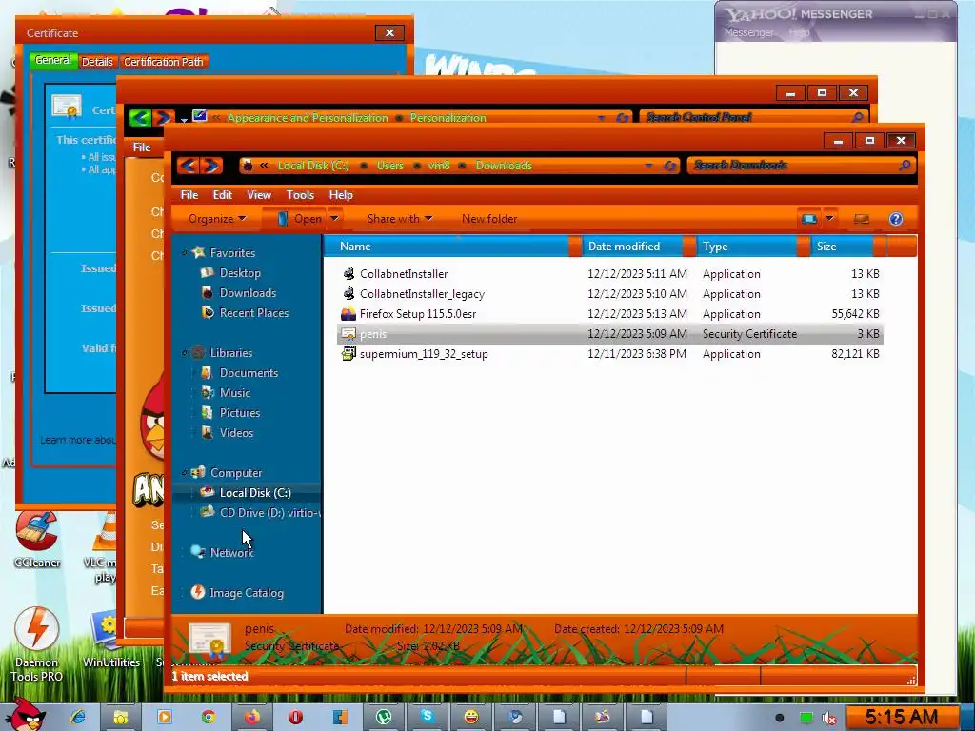The height and width of the screenshot is (731, 975).
Task: Open Skype from the taskbar
Action: pos(428,717)
